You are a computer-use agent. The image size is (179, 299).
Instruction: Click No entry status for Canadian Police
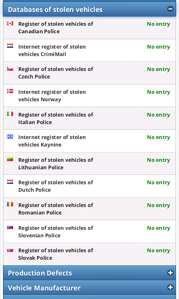click(x=158, y=24)
